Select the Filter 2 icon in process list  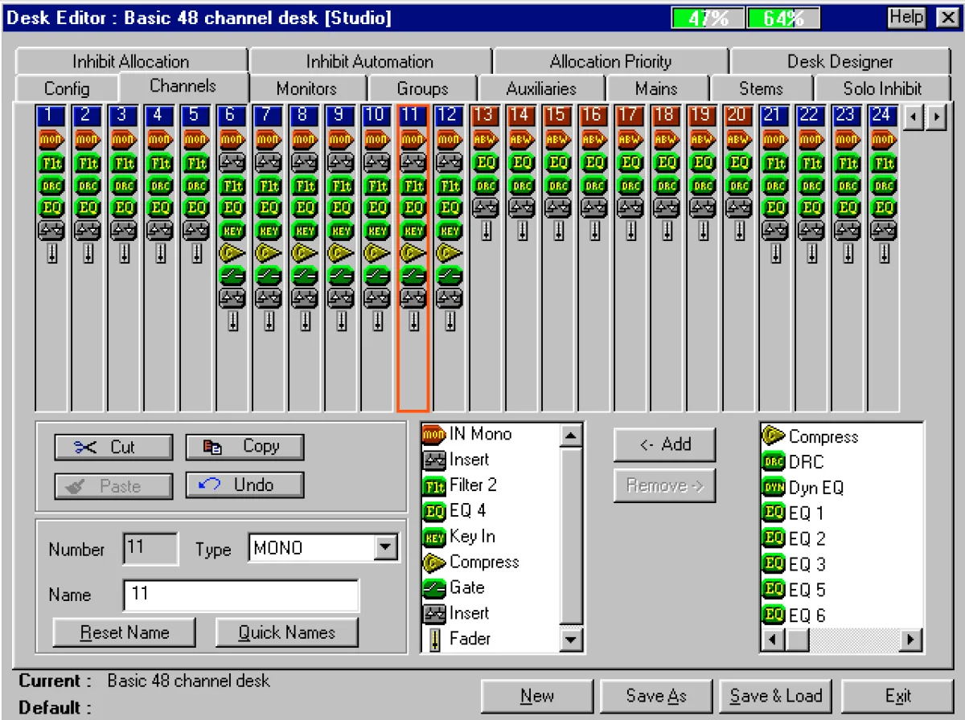pos(434,485)
